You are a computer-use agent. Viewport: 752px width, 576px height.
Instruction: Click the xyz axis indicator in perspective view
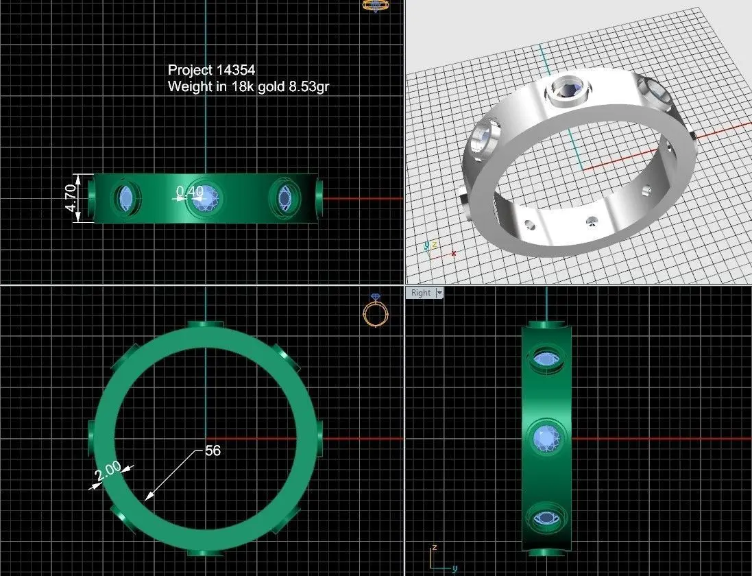[439, 250]
